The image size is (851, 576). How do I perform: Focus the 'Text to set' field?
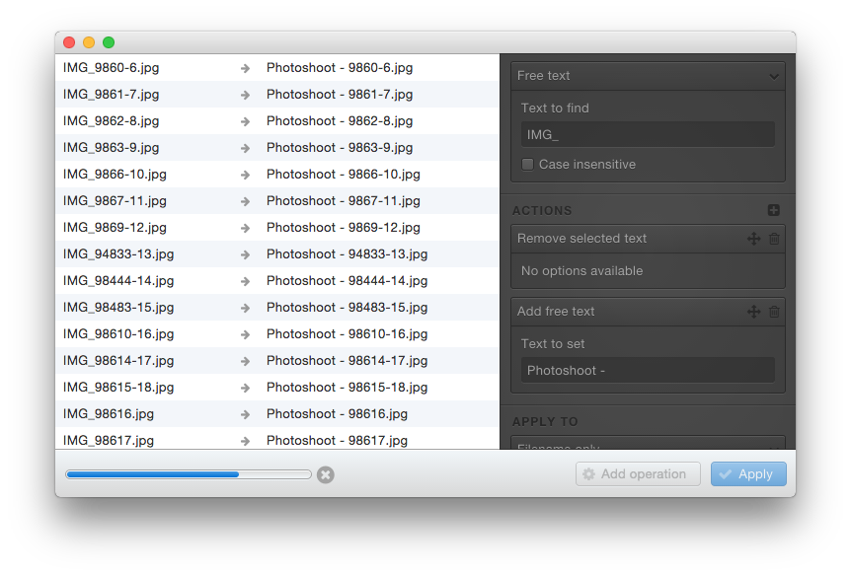648,371
